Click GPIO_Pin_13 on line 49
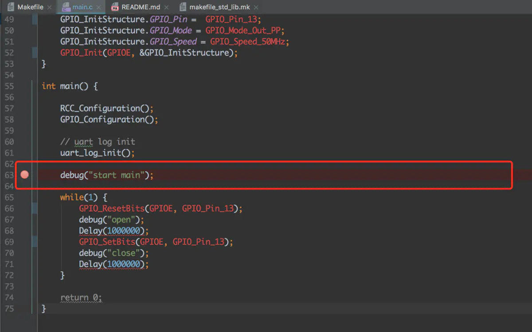 click(231, 20)
